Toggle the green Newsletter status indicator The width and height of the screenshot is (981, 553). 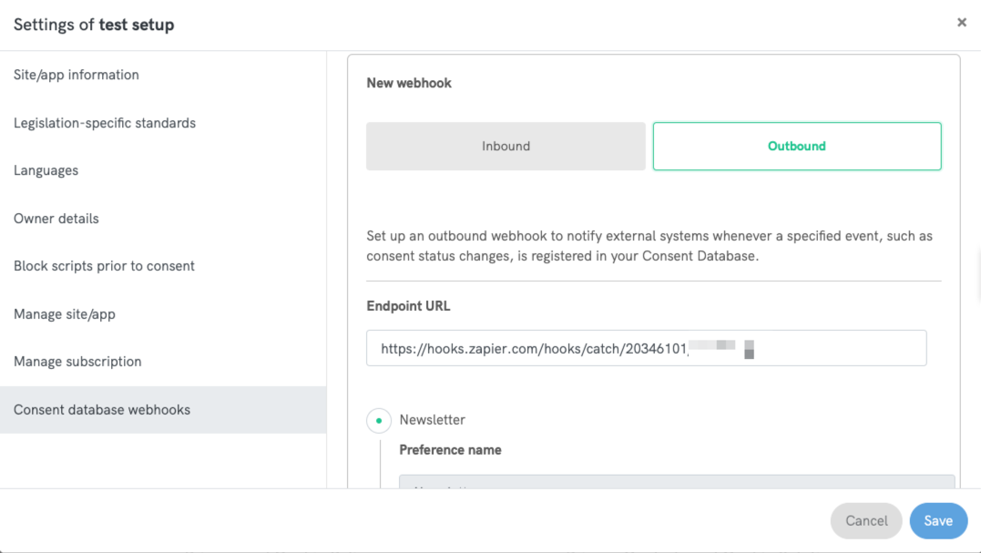(x=378, y=420)
